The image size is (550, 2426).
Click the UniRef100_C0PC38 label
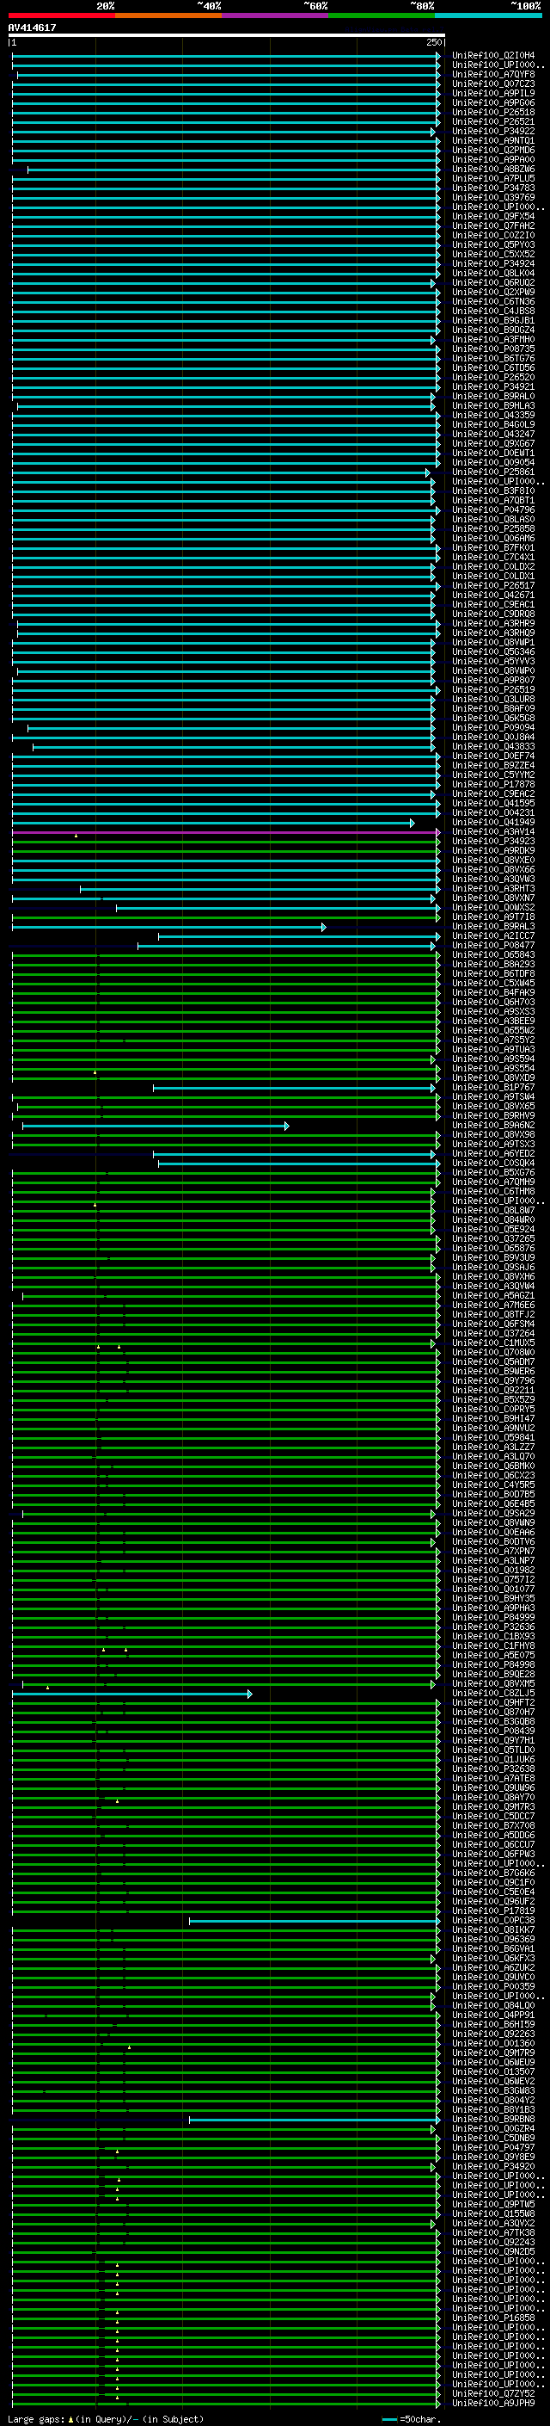click(493, 1920)
